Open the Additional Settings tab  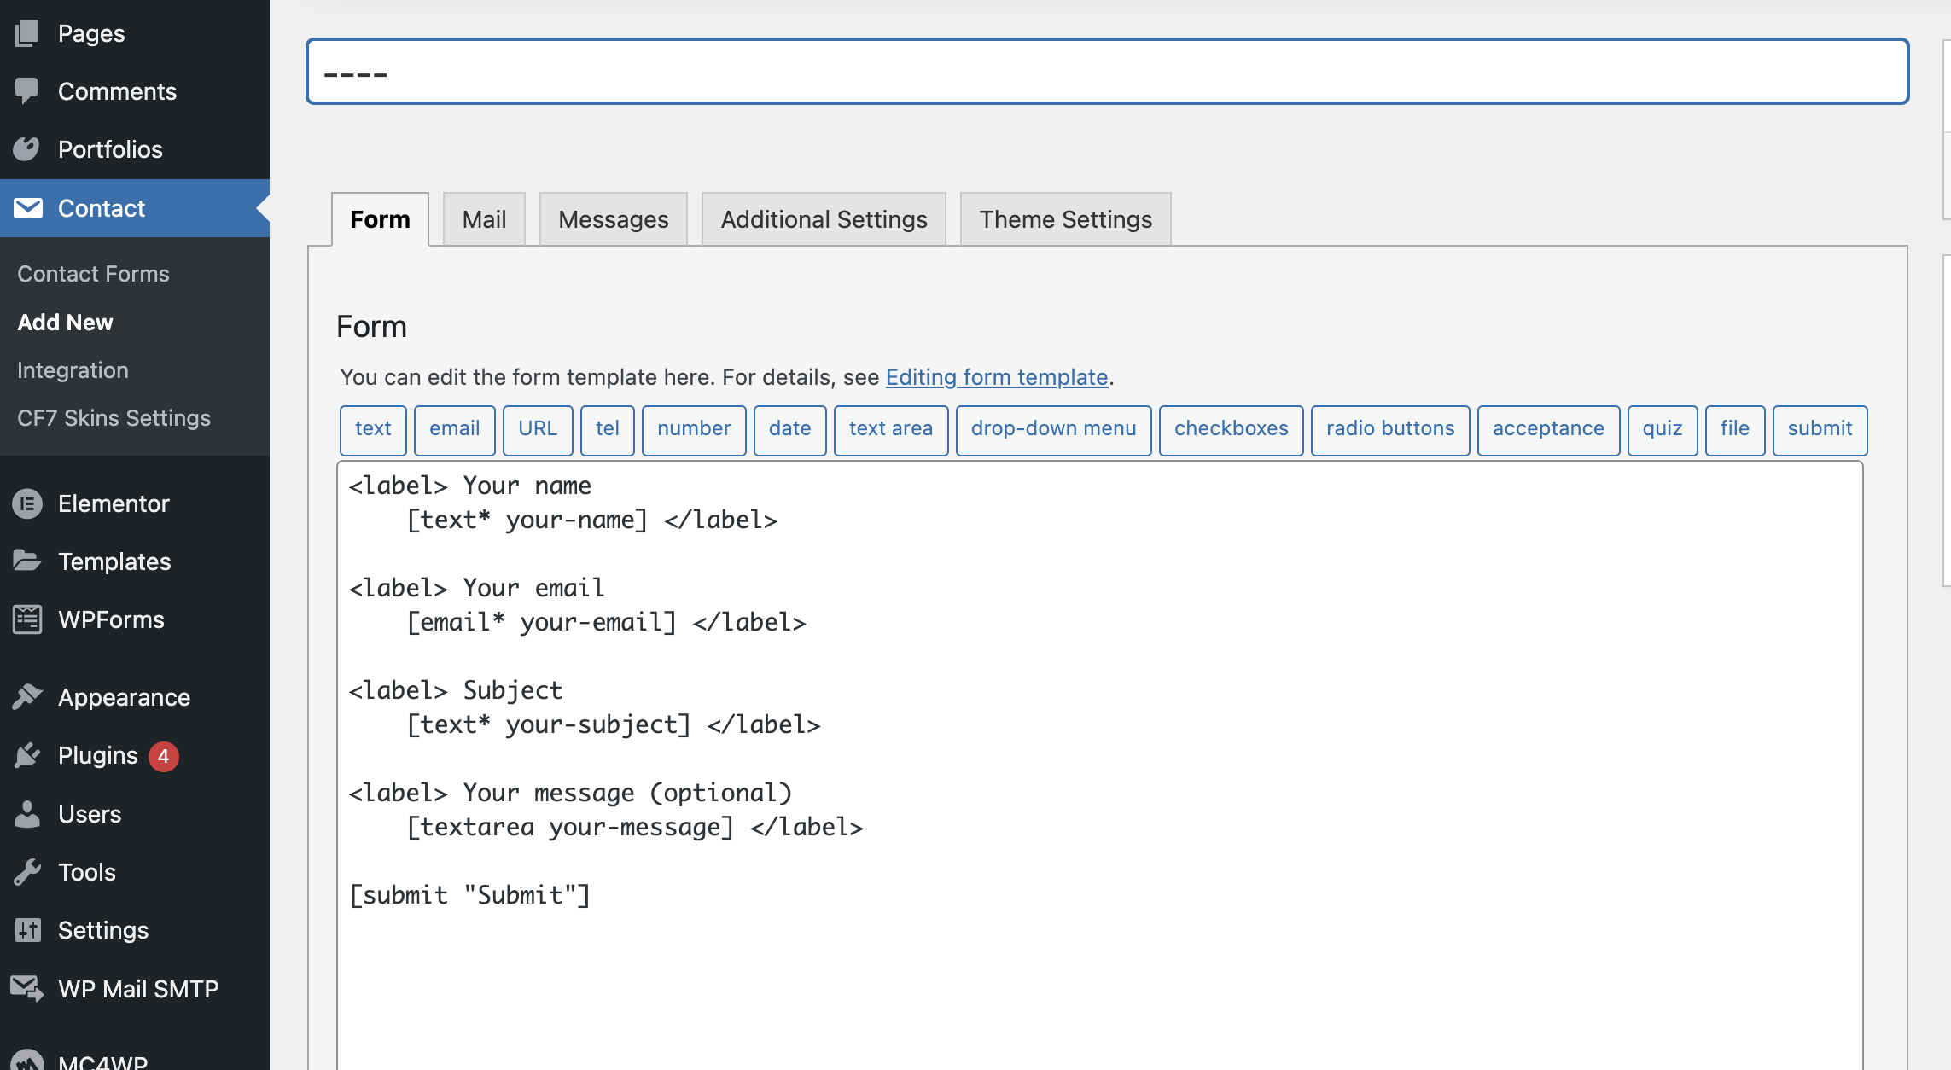point(824,219)
